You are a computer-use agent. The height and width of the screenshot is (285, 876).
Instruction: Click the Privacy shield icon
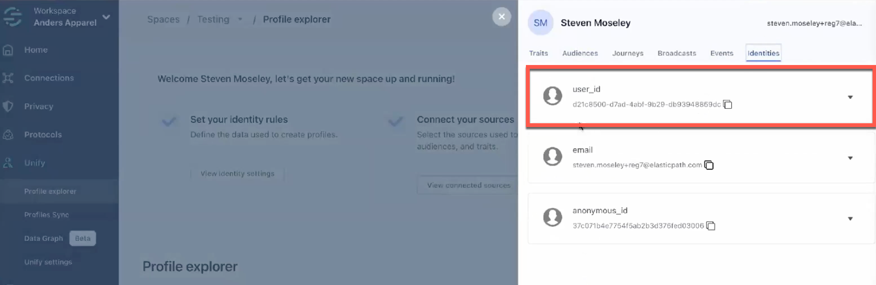coord(8,106)
